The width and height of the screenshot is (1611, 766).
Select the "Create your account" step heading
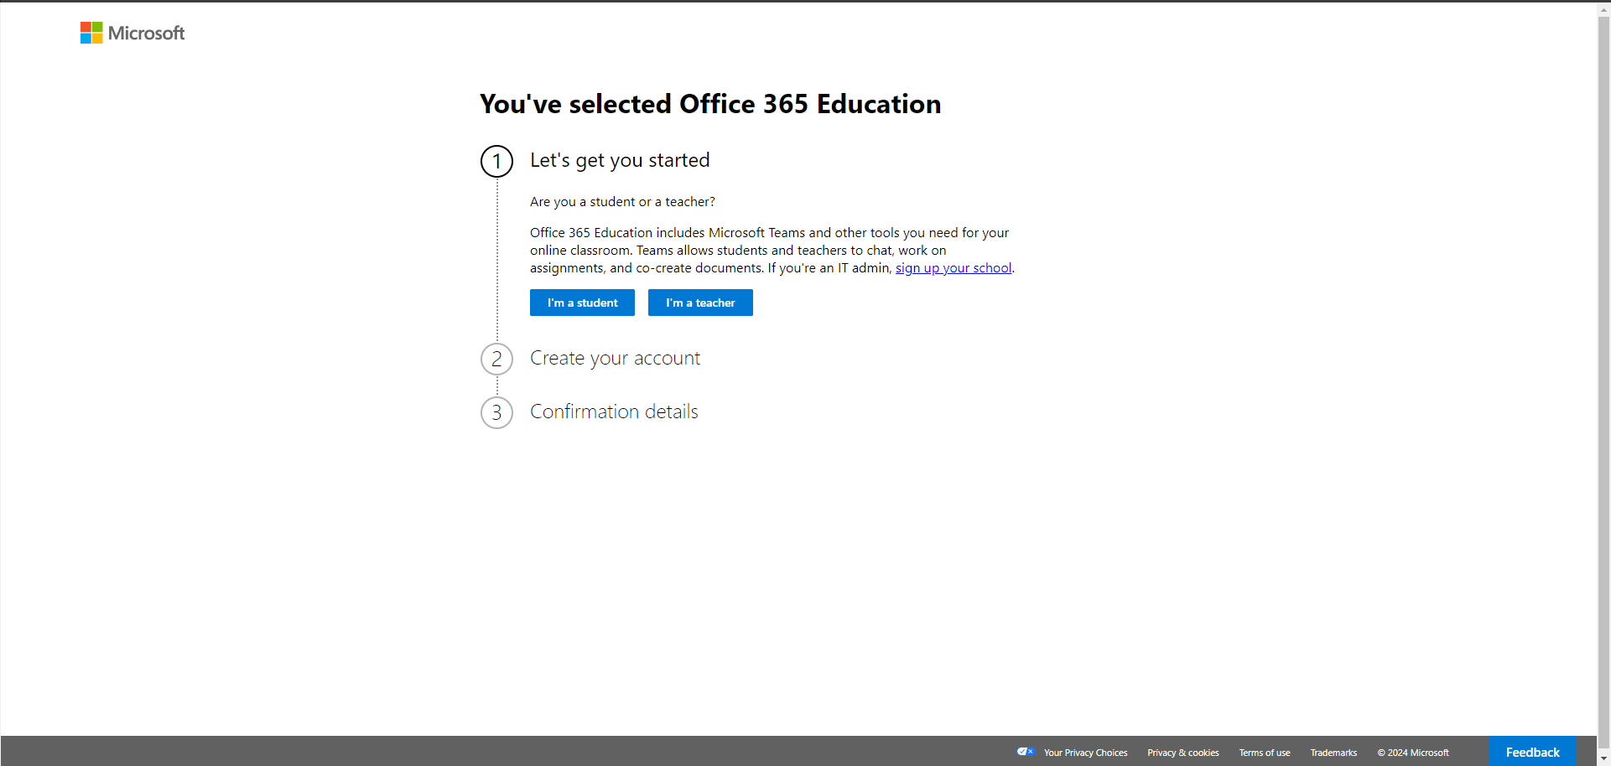(615, 358)
